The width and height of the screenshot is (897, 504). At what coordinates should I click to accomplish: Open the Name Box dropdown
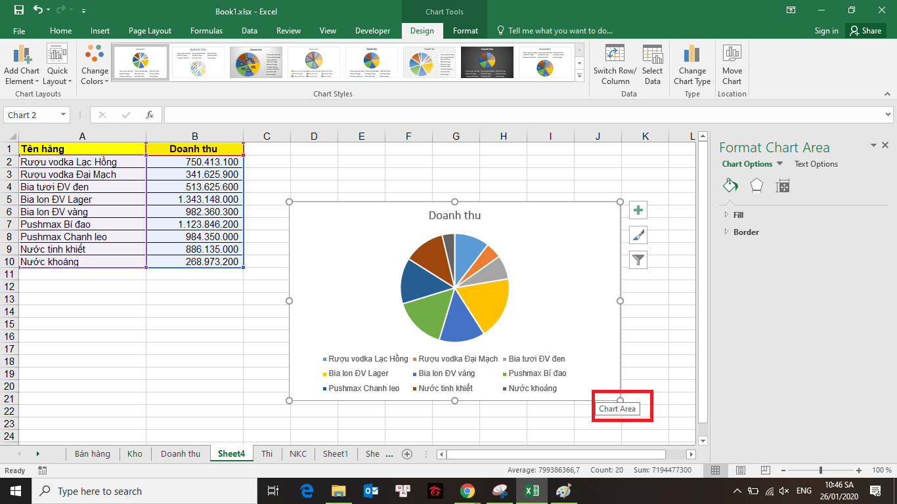point(64,115)
